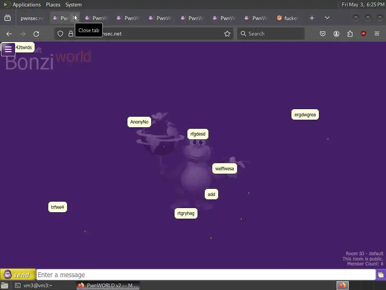
Task: Open the Applications menu
Action: [x=27, y=5]
